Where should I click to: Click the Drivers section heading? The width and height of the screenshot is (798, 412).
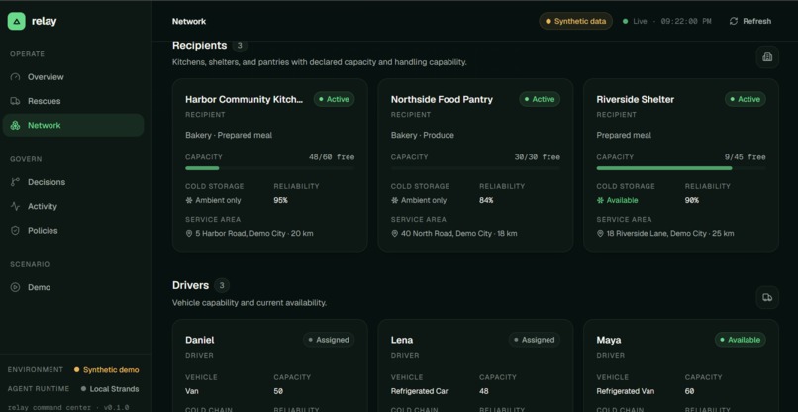click(190, 285)
